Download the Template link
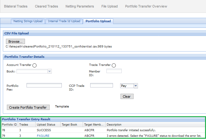This screenshot has width=206, height=139. click(x=62, y=107)
